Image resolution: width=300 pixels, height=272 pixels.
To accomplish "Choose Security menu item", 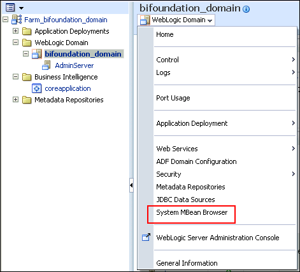I will click(169, 174).
